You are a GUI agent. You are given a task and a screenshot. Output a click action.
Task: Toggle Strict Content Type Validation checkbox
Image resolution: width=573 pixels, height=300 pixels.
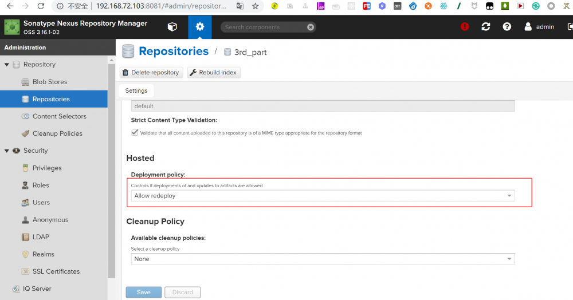135,132
